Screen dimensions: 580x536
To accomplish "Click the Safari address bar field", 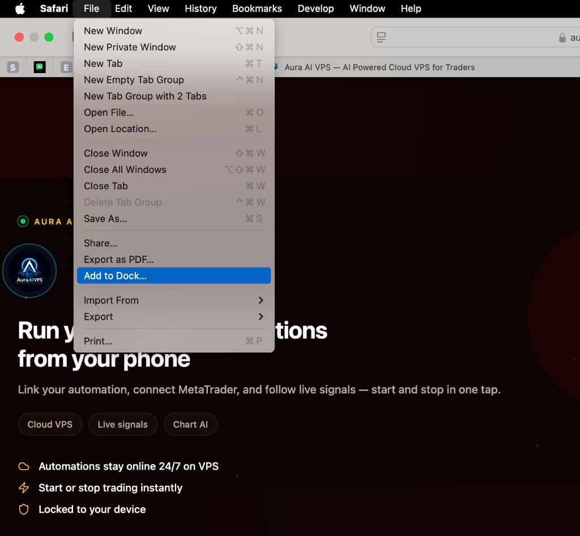I will coord(476,37).
